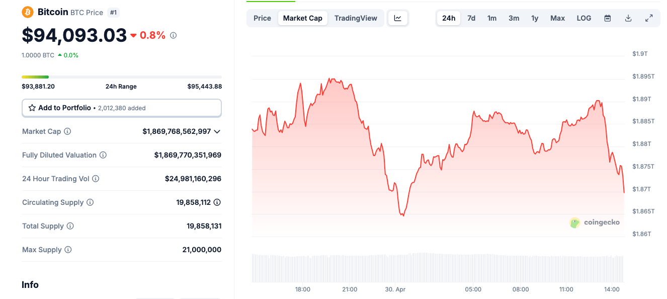Click the info icon next to Circulating Supply

90,202
